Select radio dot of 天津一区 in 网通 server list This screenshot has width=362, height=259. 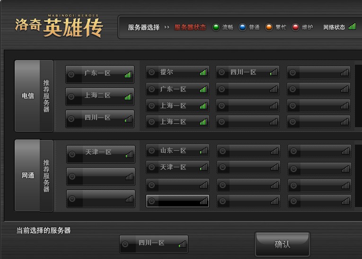coord(152,167)
